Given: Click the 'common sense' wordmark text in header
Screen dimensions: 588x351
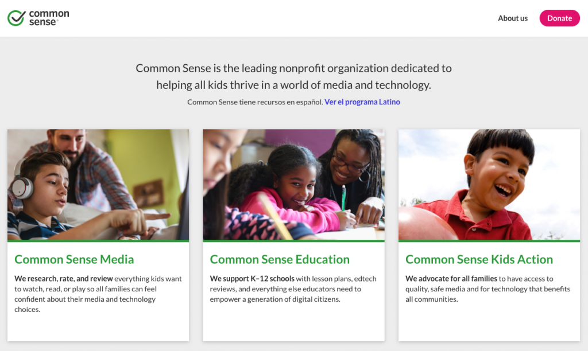Looking at the screenshot, I should 48,18.
